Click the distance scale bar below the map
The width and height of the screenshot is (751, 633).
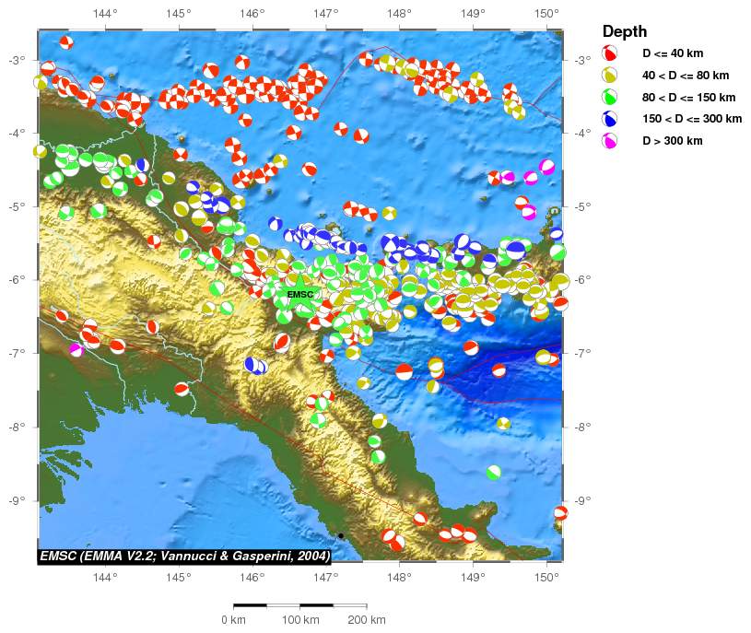coord(299,605)
